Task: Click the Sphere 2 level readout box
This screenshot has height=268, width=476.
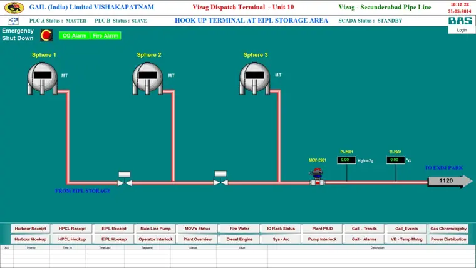Action: 148,75
